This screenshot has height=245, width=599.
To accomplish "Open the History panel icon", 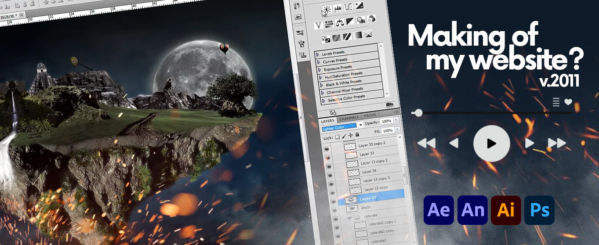I will tap(297, 6).
